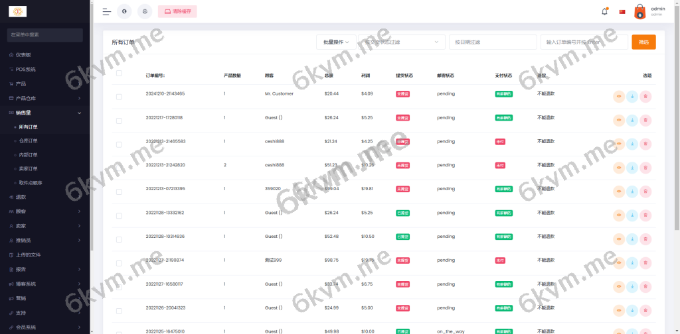Download invoice for order 20221217-17280118
This screenshot has height=334, width=680.
click(632, 121)
